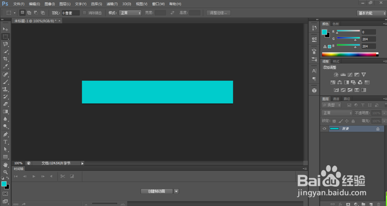Swap foreground and background colors
Screen dimensions: 387x206
8,178
